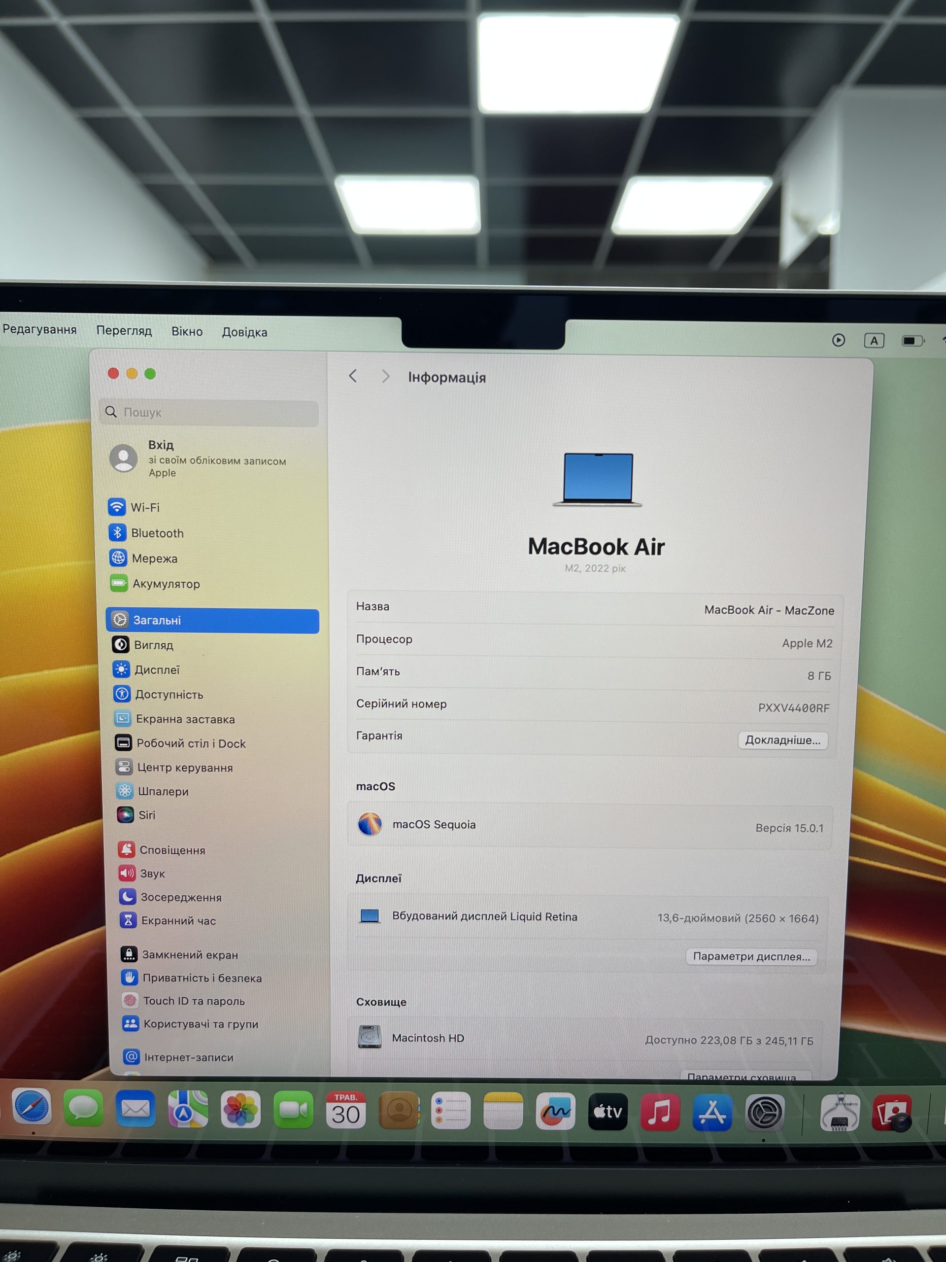Open Maps from the Dock

(x=188, y=1109)
